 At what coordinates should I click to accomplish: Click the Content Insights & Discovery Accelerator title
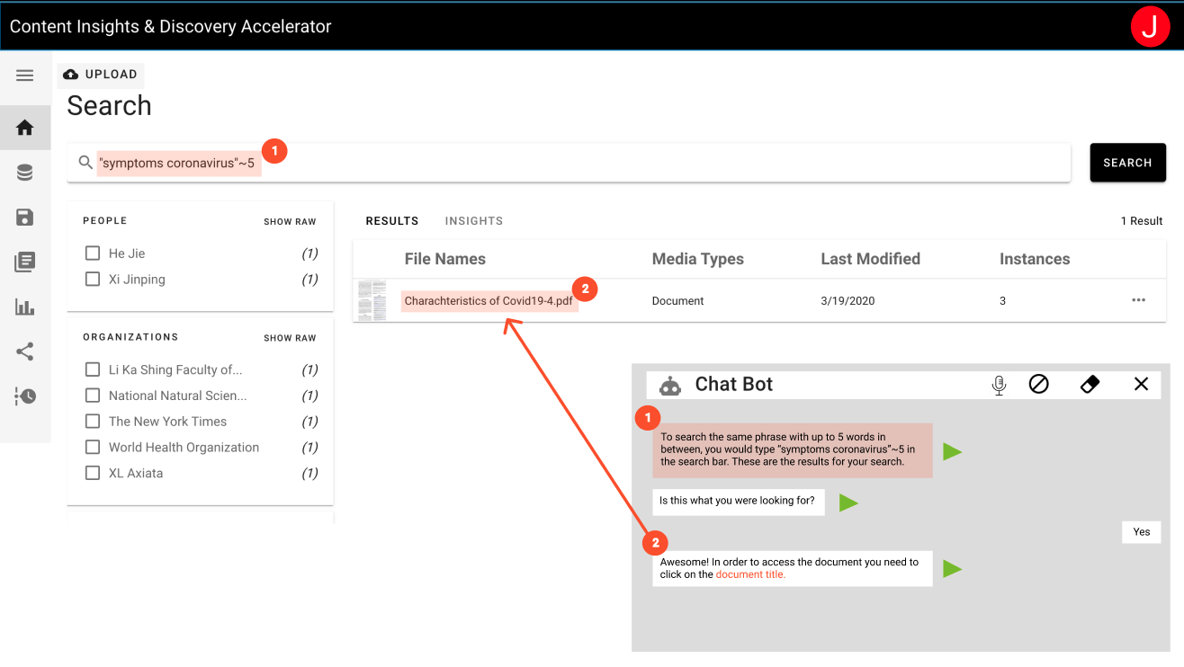click(x=171, y=27)
